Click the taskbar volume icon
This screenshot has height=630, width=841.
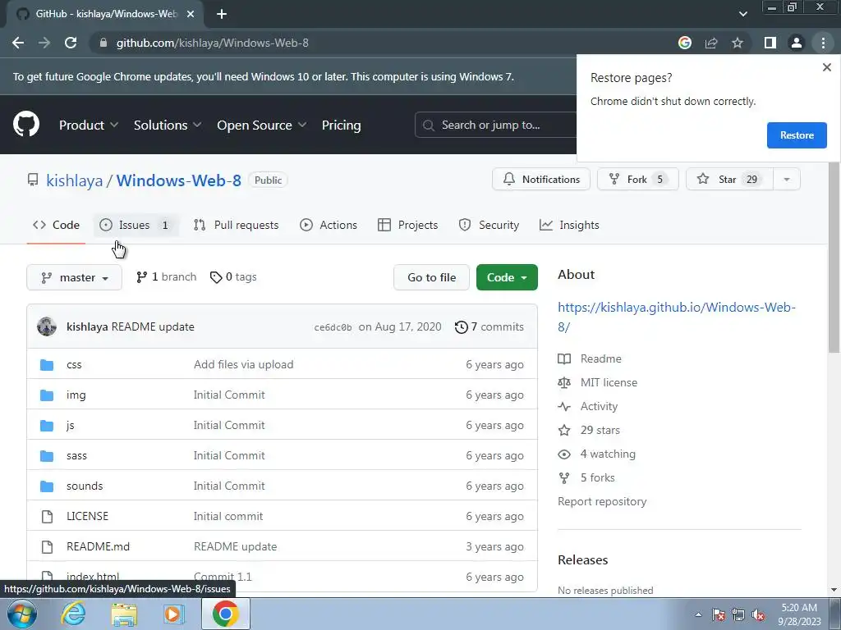(x=758, y=615)
